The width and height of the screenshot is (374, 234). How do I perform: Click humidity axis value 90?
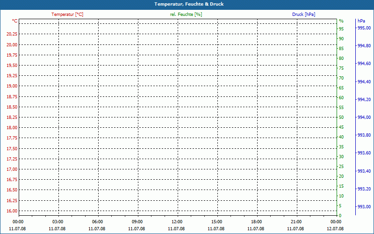pos(341,39)
